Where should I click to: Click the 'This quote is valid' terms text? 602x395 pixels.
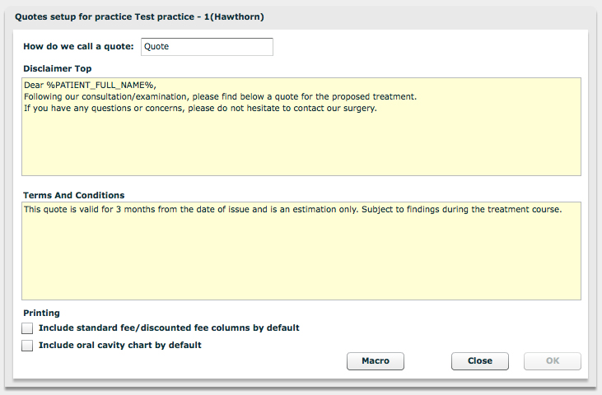tap(292, 209)
